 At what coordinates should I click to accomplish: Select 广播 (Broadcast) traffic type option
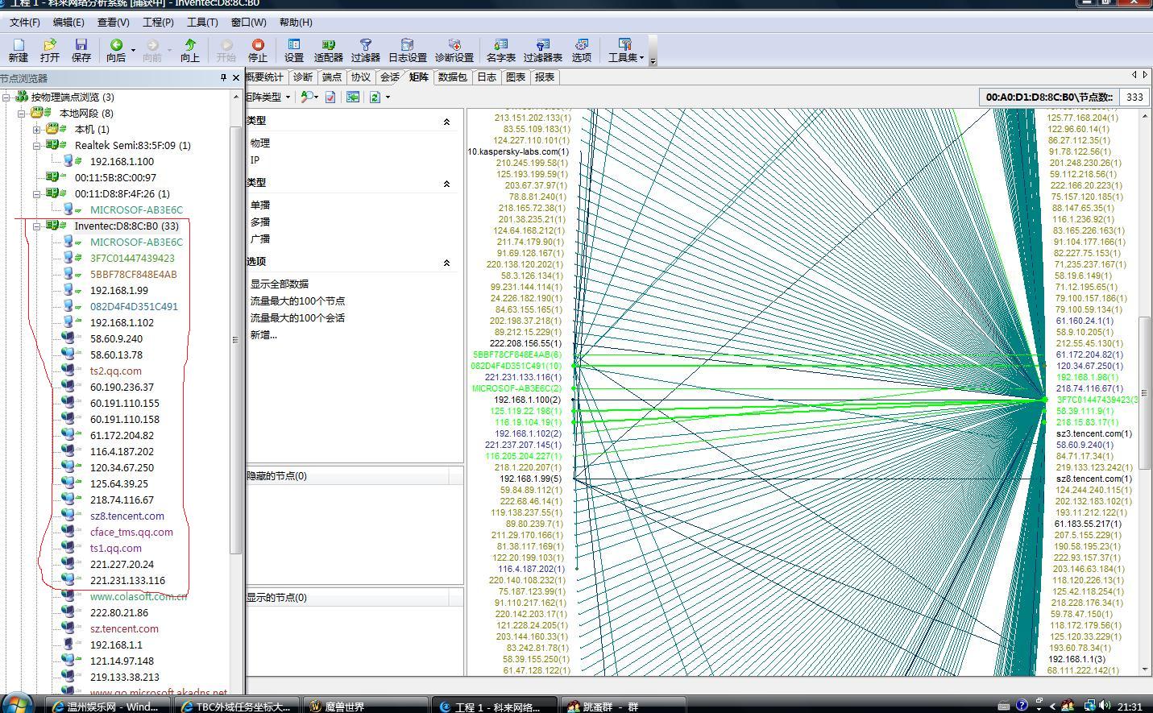click(260, 238)
